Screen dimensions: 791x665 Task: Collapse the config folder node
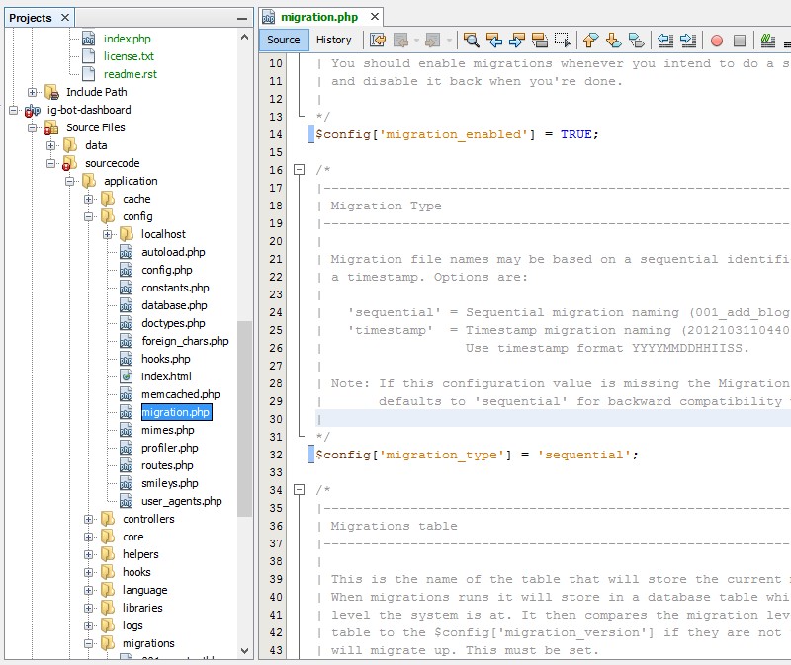pos(89,216)
